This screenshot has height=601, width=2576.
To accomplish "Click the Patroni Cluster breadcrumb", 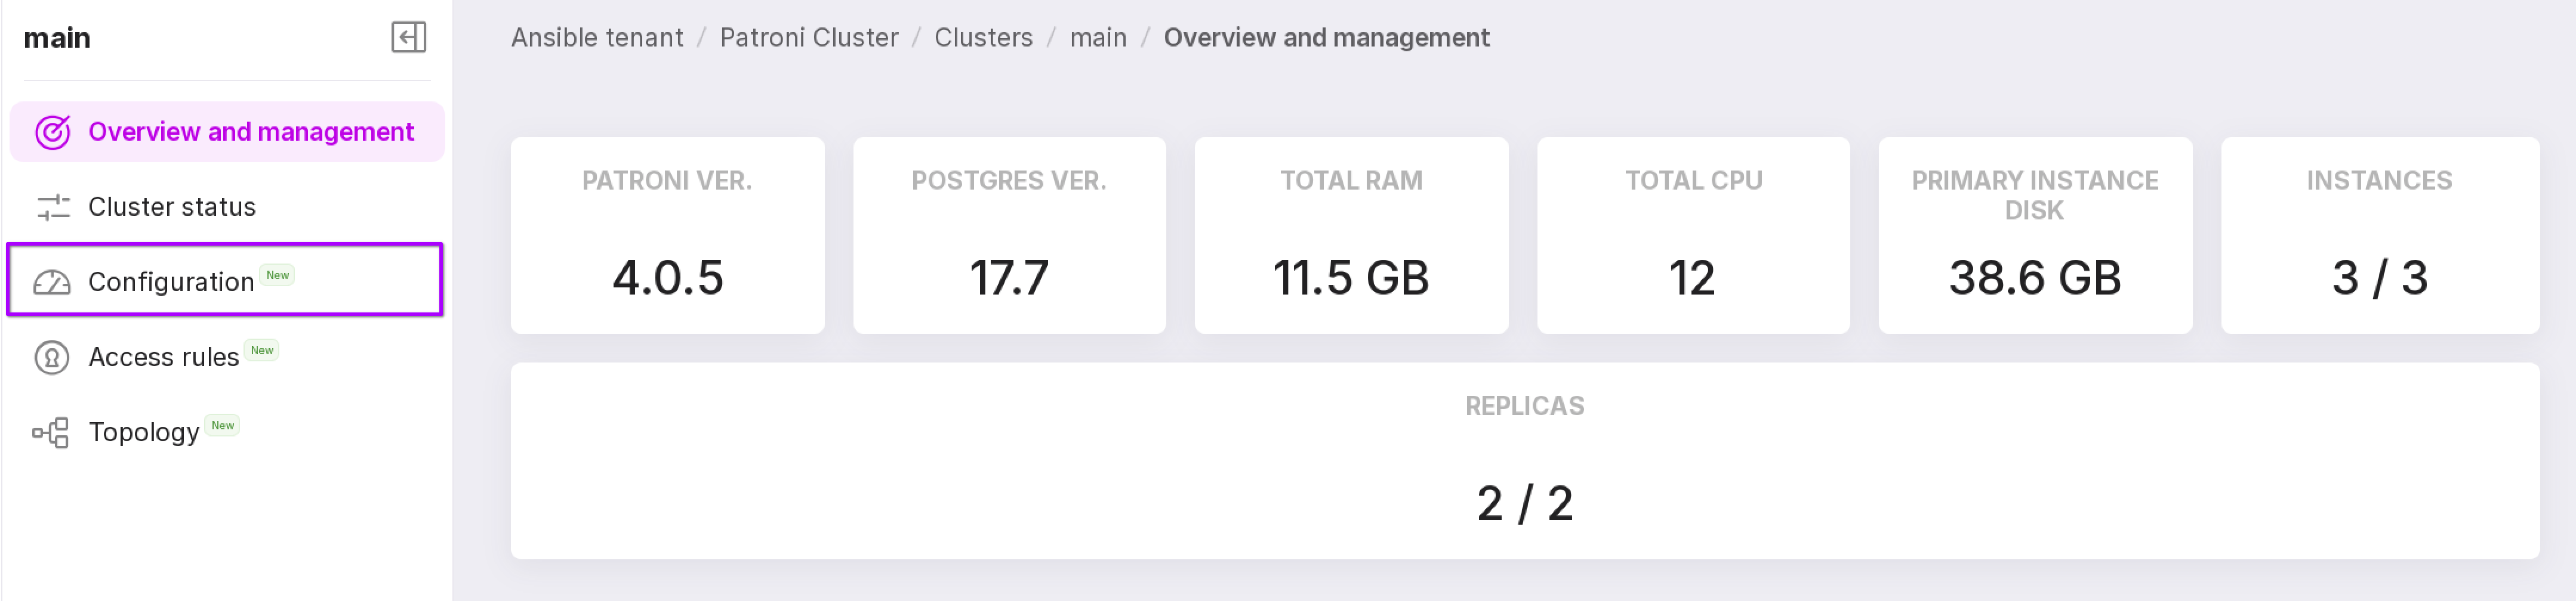I will coord(808,38).
